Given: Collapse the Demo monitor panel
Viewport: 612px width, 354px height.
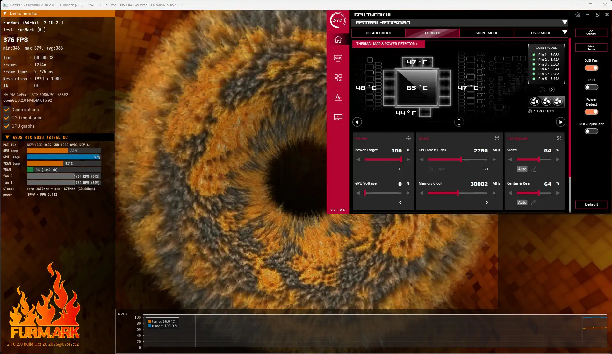Looking at the screenshot, I should 5,13.
